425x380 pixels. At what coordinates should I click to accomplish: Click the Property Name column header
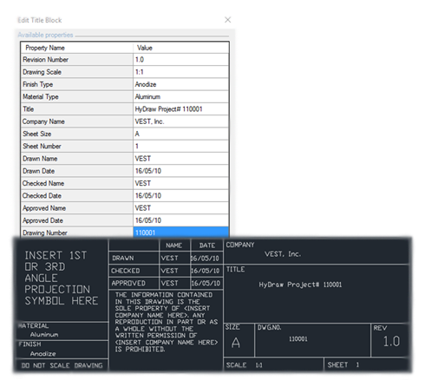tap(77, 48)
